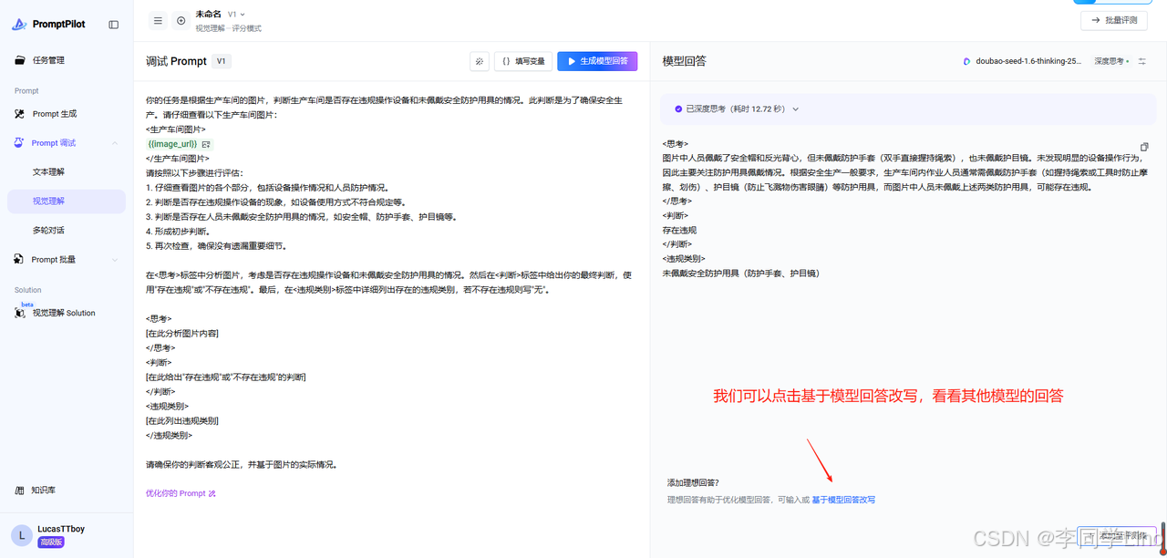Click the 模型回答 panel heading

pyautogui.click(x=685, y=61)
